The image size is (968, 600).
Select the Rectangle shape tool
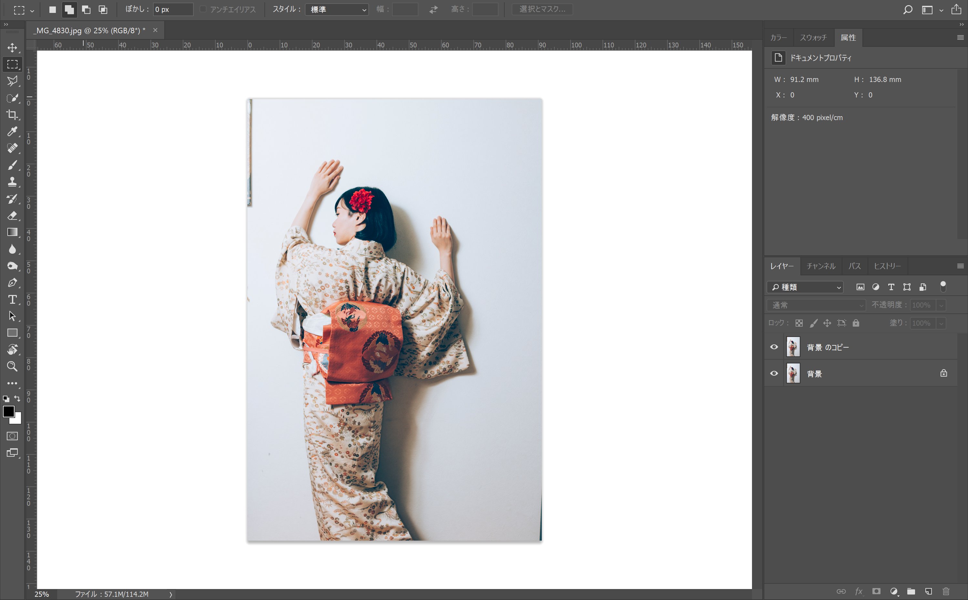(12, 333)
